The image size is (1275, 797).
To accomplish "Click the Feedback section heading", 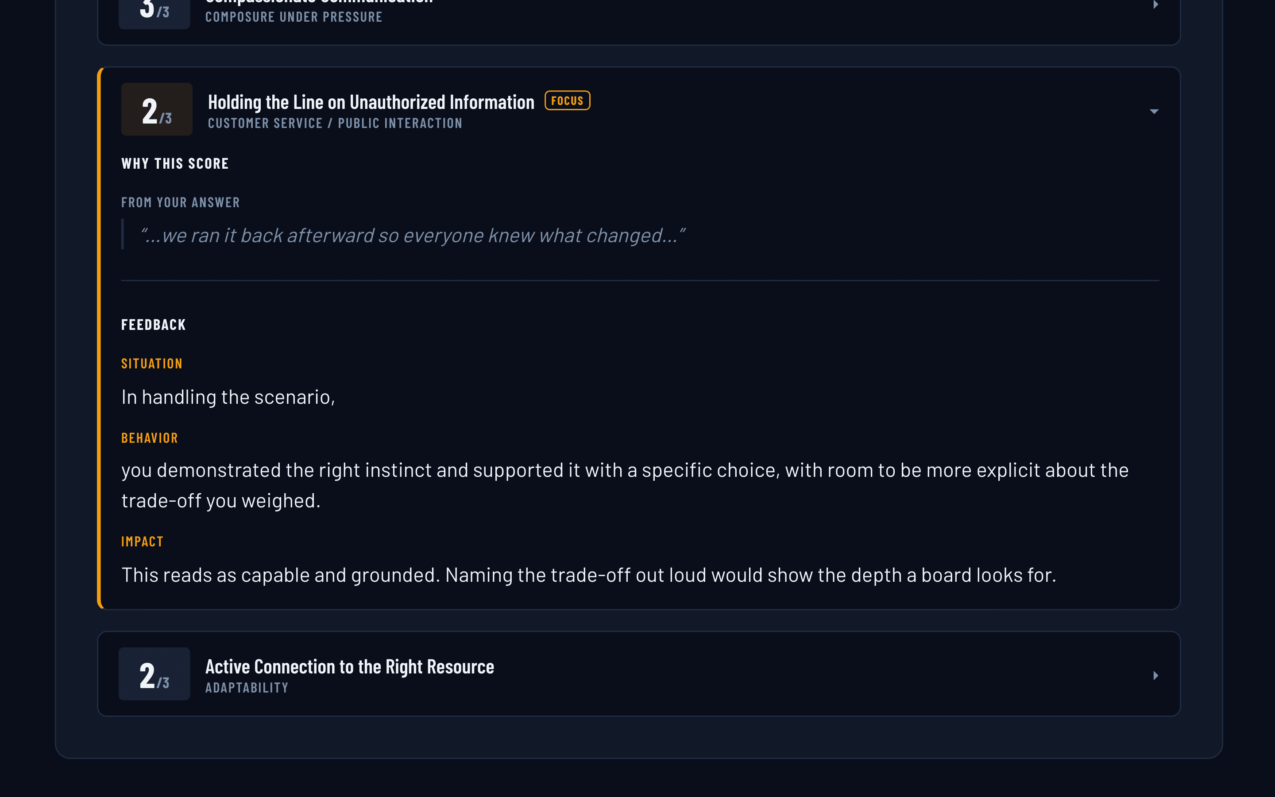I will coord(153,325).
